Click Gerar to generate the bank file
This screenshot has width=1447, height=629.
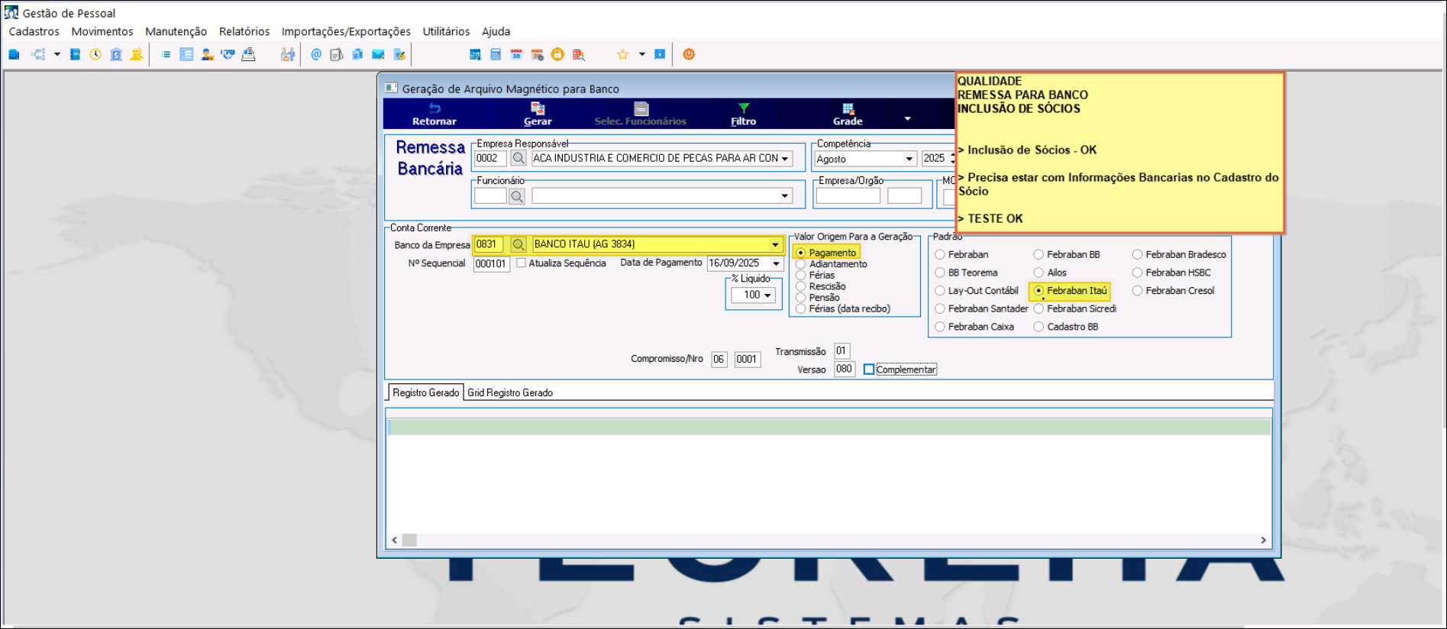(538, 114)
